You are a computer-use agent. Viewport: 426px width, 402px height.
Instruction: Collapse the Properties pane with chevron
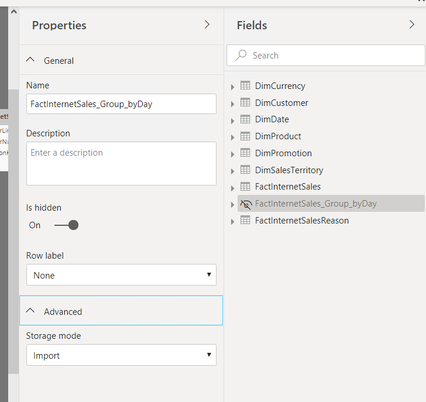click(207, 25)
